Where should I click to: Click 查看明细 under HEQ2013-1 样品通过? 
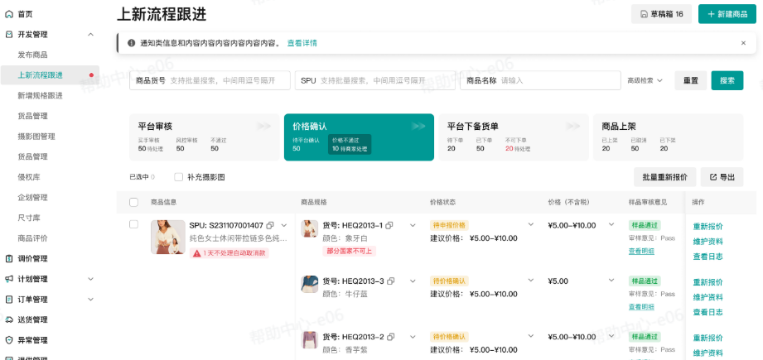641,252
